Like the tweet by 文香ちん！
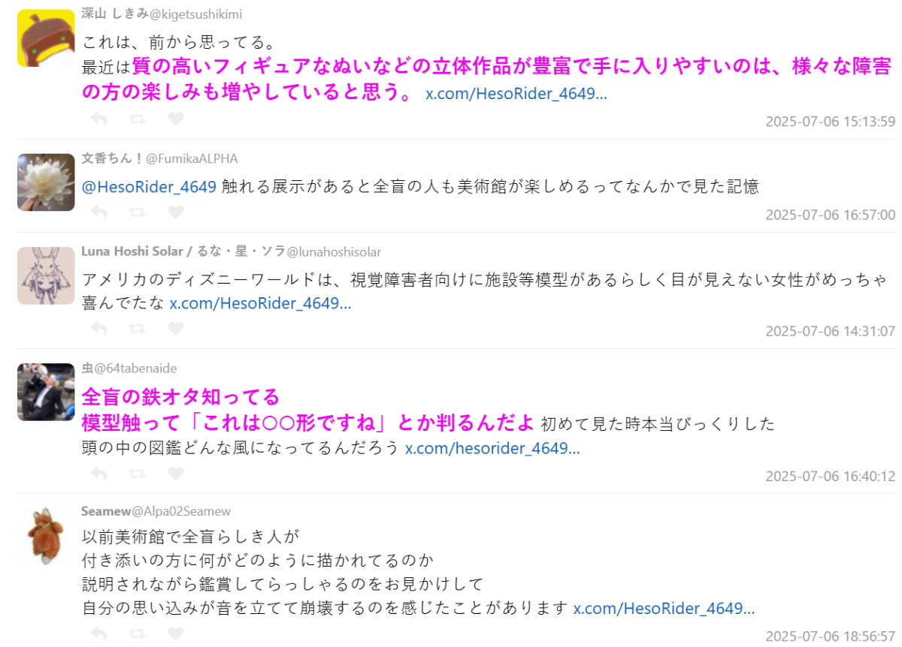 pyautogui.click(x=175, y=212)
